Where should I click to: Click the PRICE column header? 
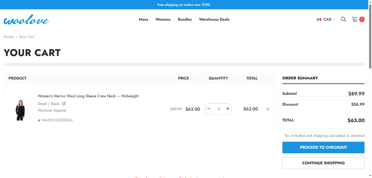(184, 78)
